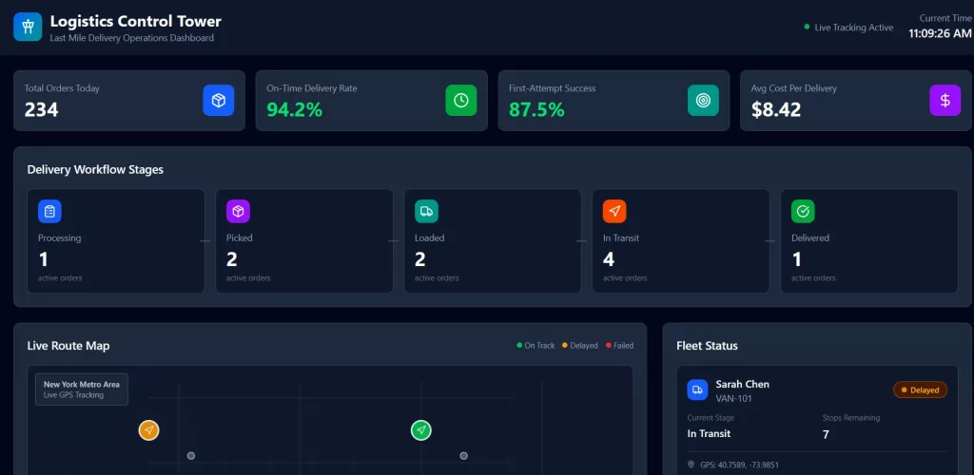Click the purple dollar icon for Avg Cost
Screen dimensions: 974x475
(945, 100)
